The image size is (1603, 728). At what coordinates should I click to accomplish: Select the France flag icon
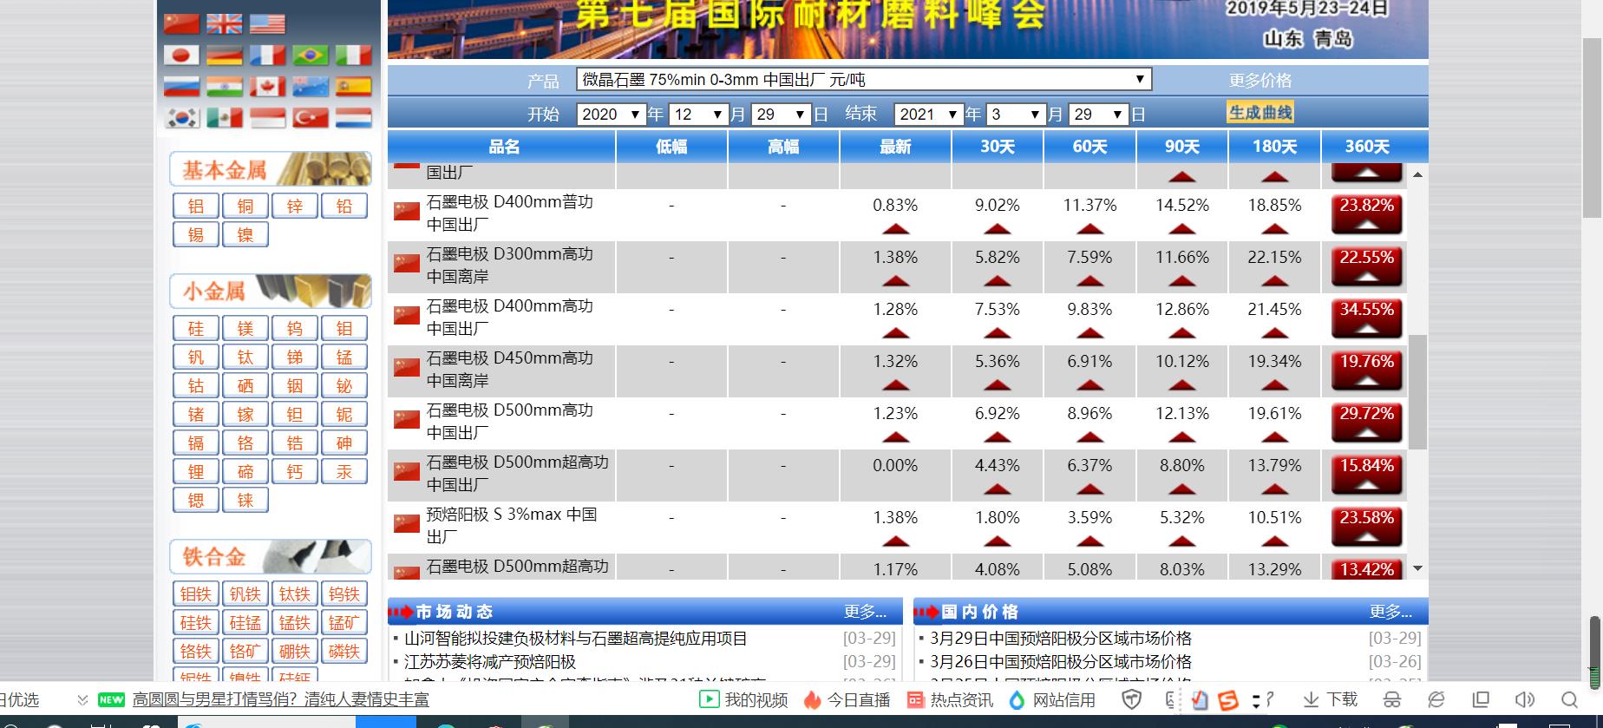tap(267, 56)
